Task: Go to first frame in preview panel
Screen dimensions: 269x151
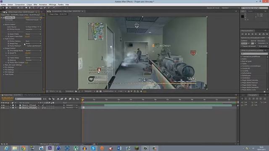Action: pyautogui.click(x=243, y=34)
